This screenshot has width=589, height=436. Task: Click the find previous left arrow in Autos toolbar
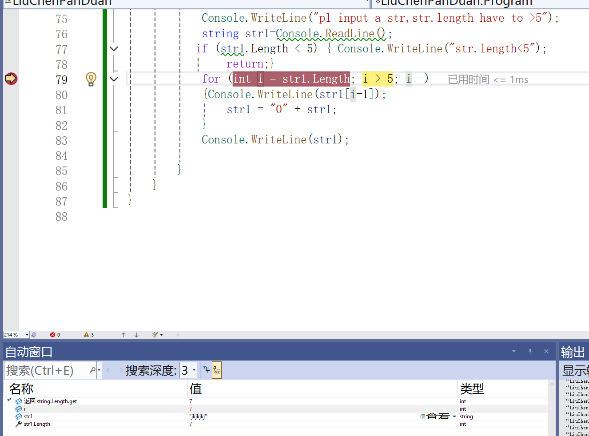pyautogui.click(x=109, y=370)
